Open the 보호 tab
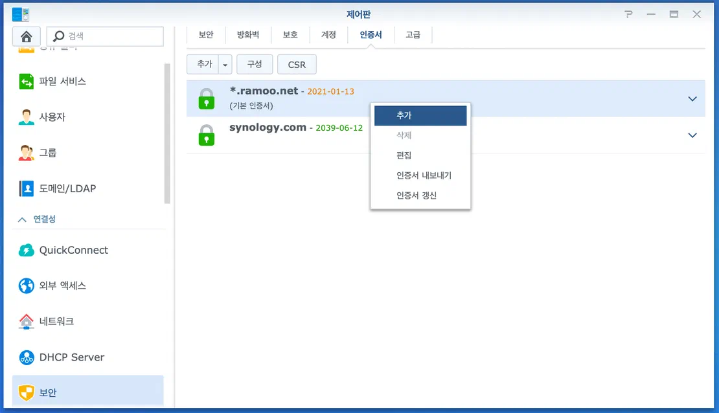The image size is (719, 413). tap(290, 35)
